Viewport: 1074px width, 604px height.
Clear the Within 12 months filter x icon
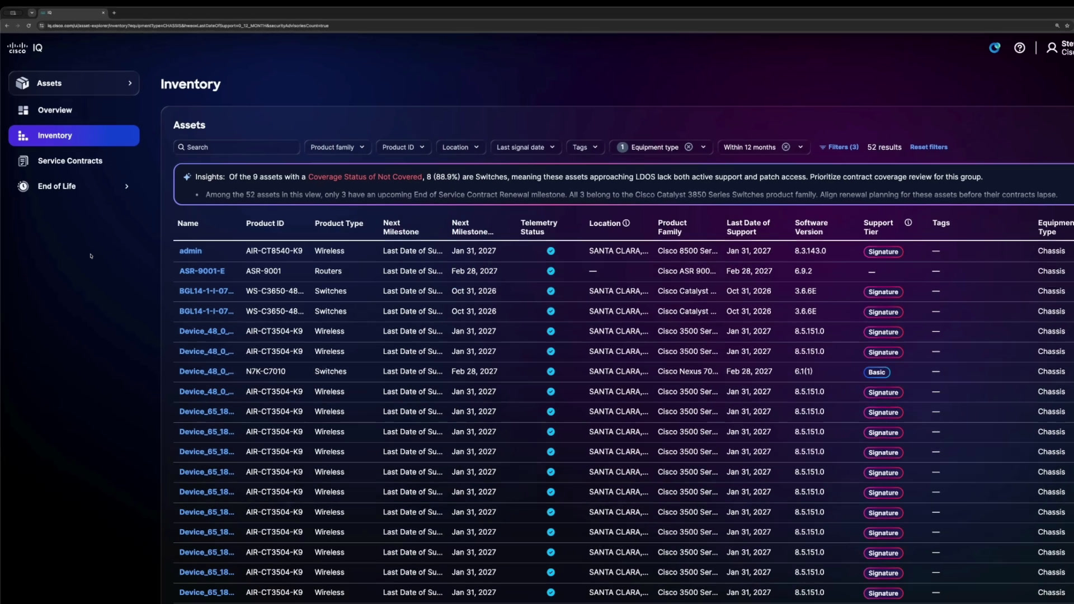click(785, 147)
